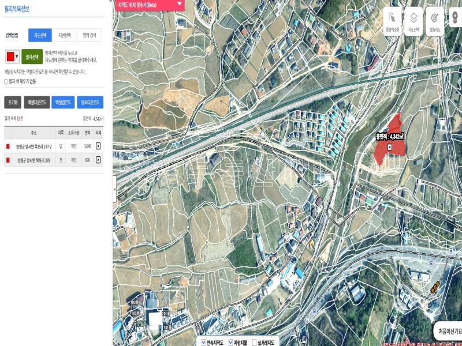The height and width of the screenshot is (346, 462).
Task: Expand the 지적도 위치 맞추기(Beta) dropdown
Action: (179, 5)
